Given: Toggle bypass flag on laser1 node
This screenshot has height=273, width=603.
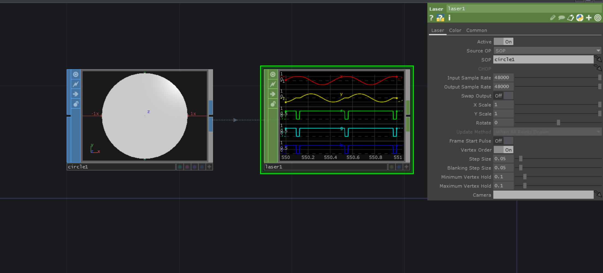Looking at the screenshot, I should point(273,84).
